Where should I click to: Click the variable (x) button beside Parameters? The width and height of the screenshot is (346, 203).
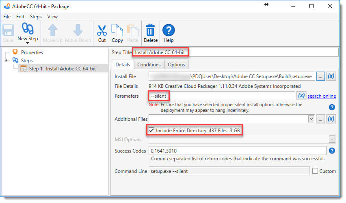[x=301, y=96]
